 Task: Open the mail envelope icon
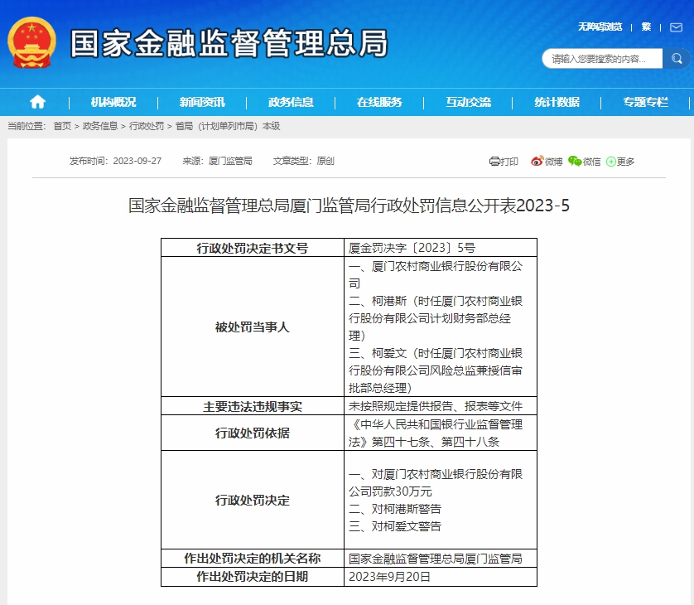676,27
